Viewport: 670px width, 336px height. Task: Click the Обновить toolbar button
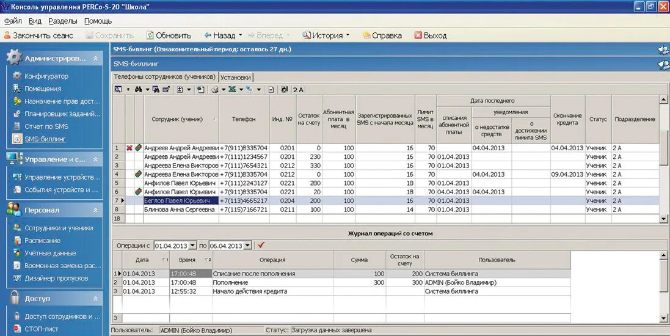pos(169,35)
